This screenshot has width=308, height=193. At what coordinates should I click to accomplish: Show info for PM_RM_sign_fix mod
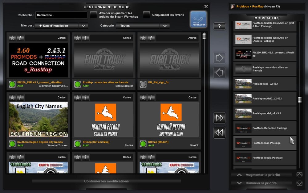click(151, 38)
